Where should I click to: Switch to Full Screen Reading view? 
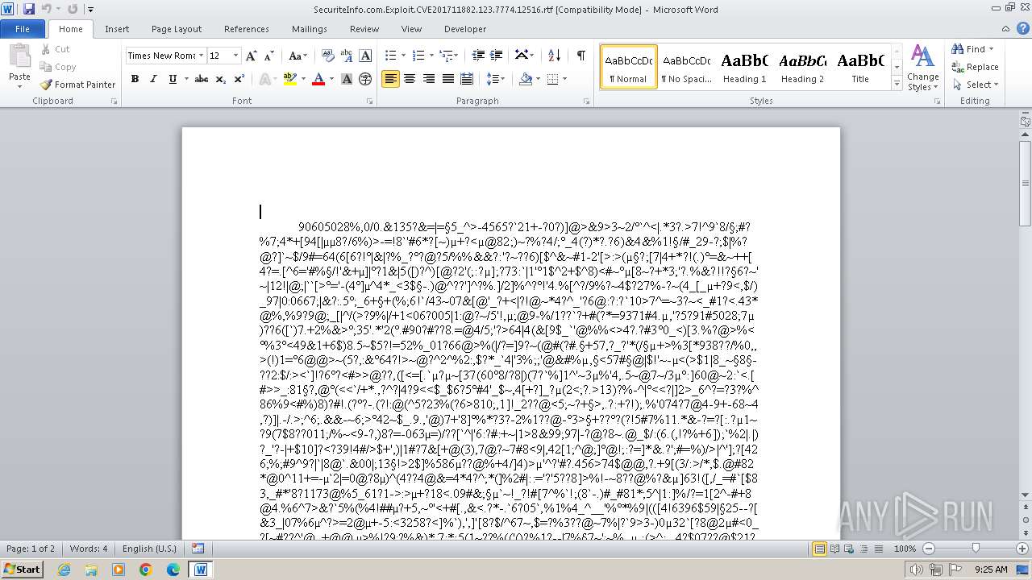834,549
